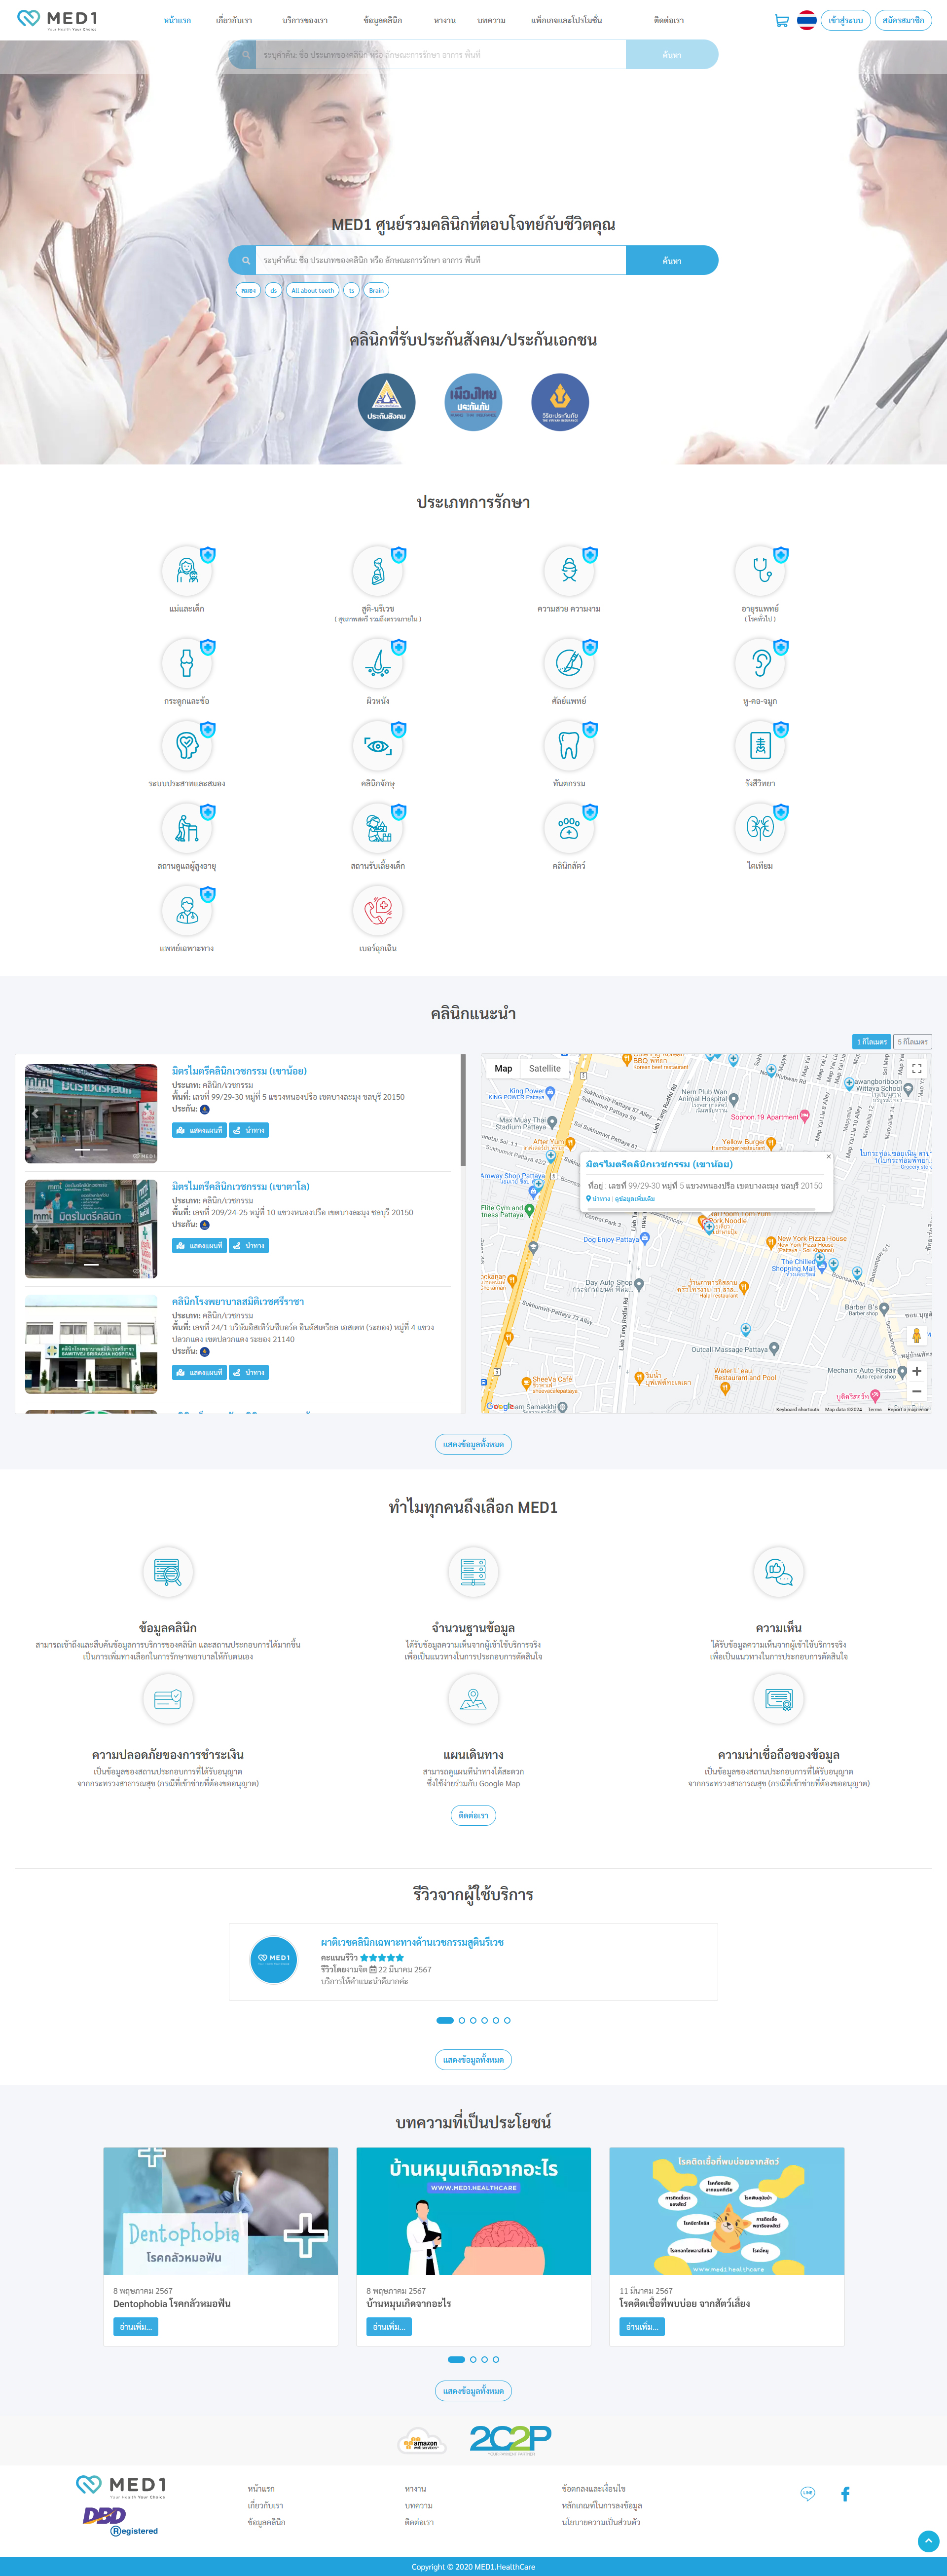Switch to 5 กิโลเมตร radius
This screenshot has width=947, height=2576.
[912, 1041]
